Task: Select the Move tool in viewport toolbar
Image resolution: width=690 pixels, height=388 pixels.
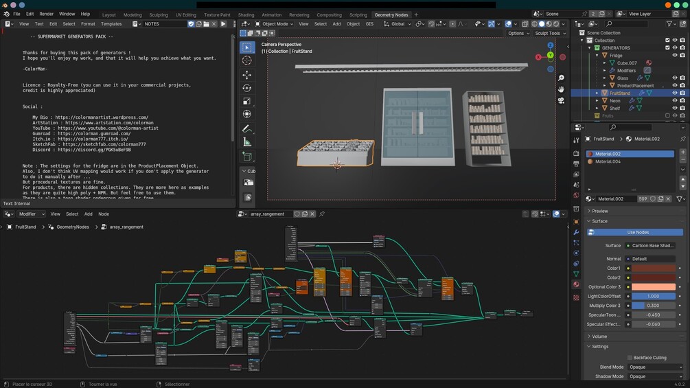Action: tap(247, 75)
